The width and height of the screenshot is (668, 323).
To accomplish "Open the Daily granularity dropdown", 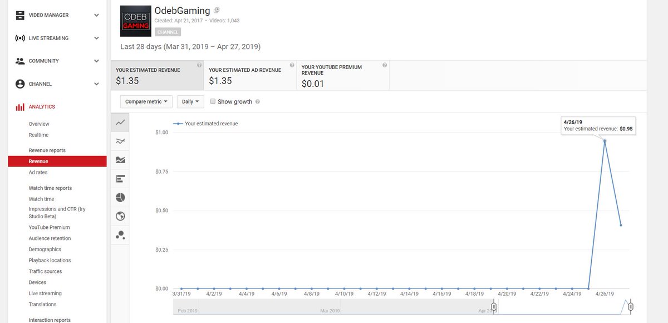I will coord(190,102).
